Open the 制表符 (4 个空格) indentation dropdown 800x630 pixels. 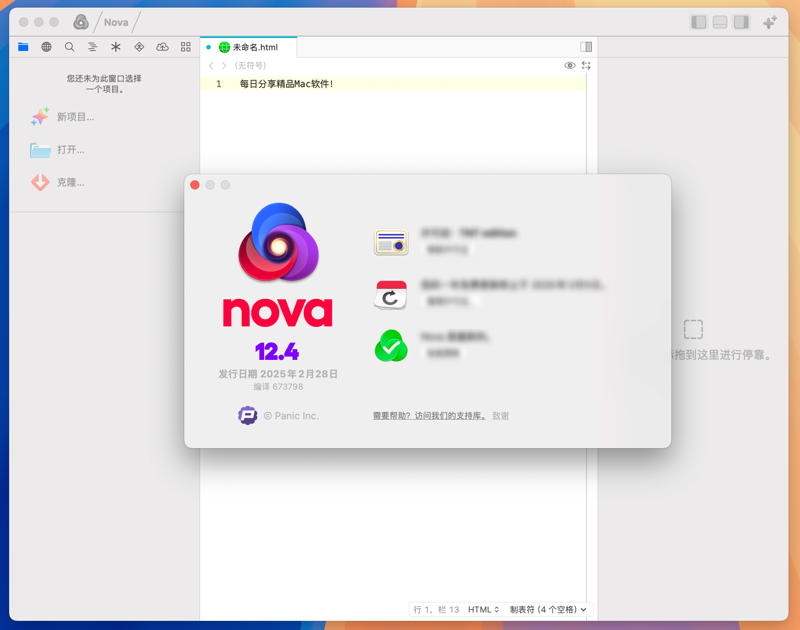pyautogui.click(x=548, y=609)
